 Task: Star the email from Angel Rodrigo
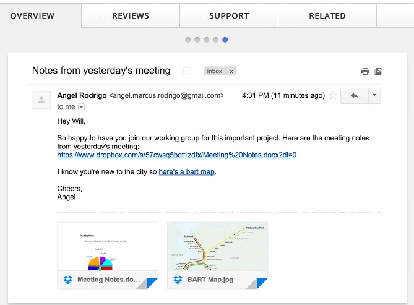coord(333,95)
